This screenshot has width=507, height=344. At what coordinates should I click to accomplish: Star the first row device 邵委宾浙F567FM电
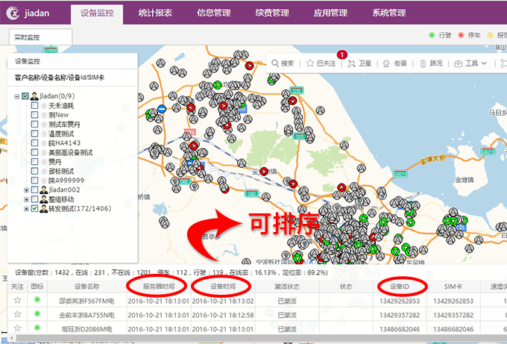click(x=16, y=301)
